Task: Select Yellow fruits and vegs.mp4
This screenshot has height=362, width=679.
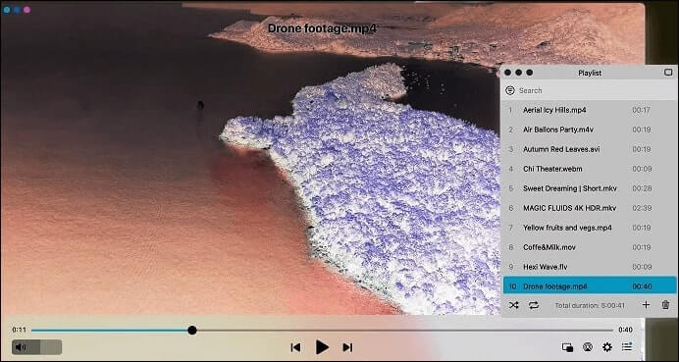Action: (x=589, y=228)
